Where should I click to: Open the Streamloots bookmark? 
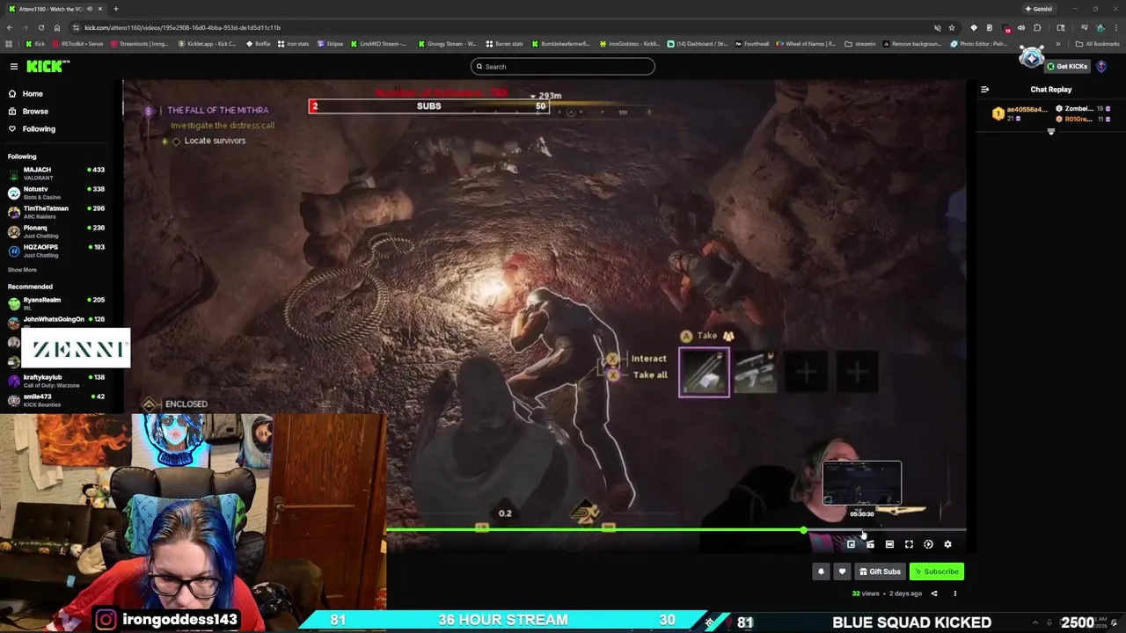pyautogui.click(x=140, y=43)
